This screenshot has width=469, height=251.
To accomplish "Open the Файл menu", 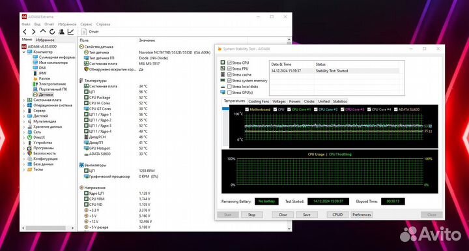I will tap(26, 24).
